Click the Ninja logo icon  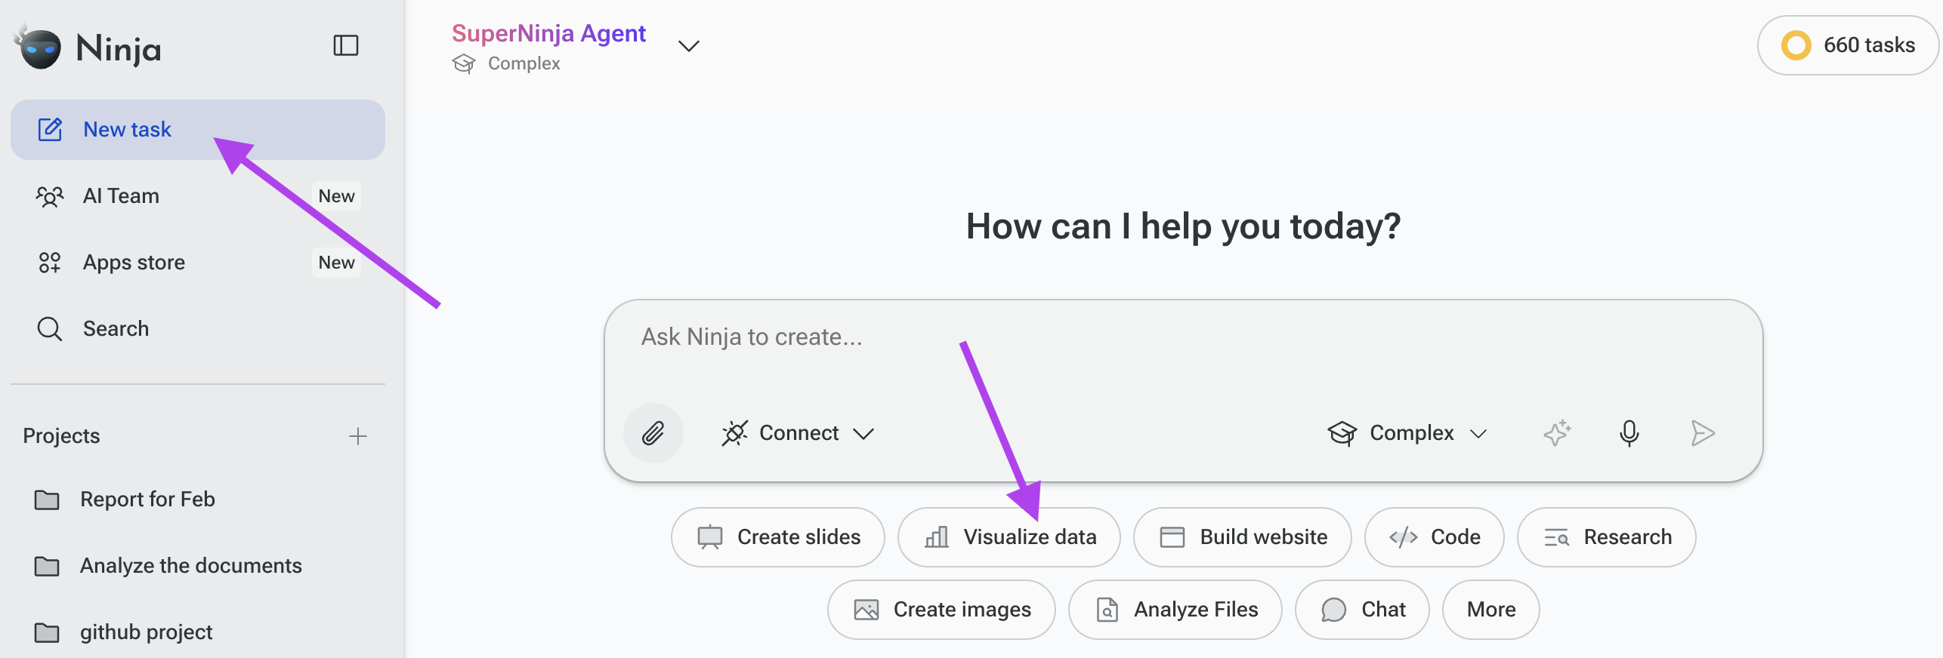click(x=39, y=47)
